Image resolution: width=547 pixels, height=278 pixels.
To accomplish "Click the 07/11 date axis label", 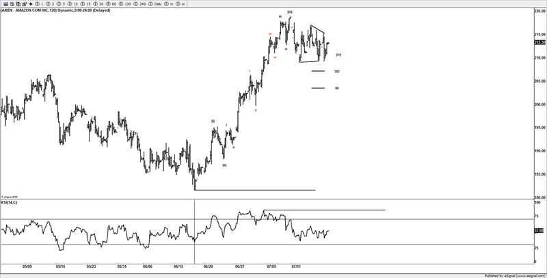I will click(x=296, y=266).
